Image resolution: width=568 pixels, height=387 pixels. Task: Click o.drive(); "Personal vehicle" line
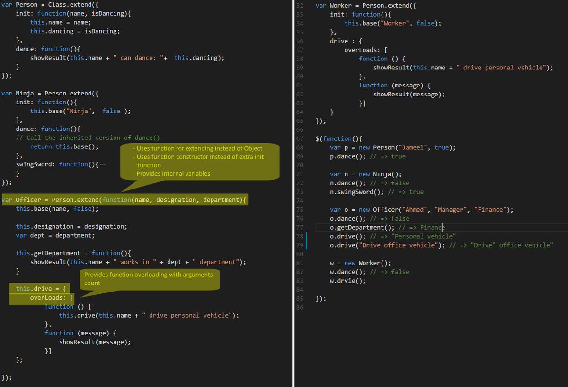click(393, 236)
